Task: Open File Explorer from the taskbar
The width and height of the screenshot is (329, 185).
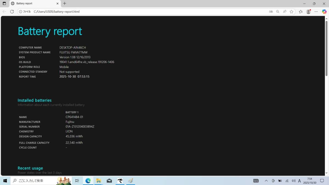Action: [x=98, y=181]
